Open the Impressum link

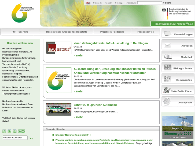(131, 3)
